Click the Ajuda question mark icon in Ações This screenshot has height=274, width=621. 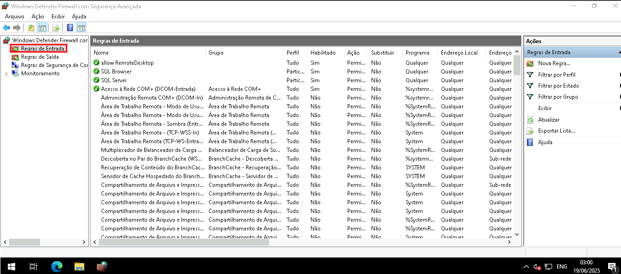pos(530,142)
